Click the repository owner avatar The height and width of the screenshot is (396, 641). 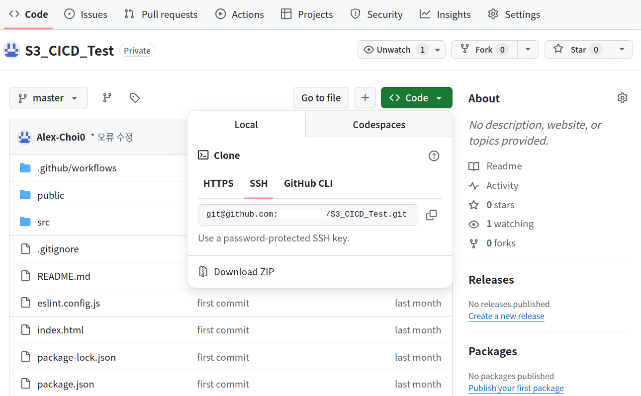tap(11, 50)
